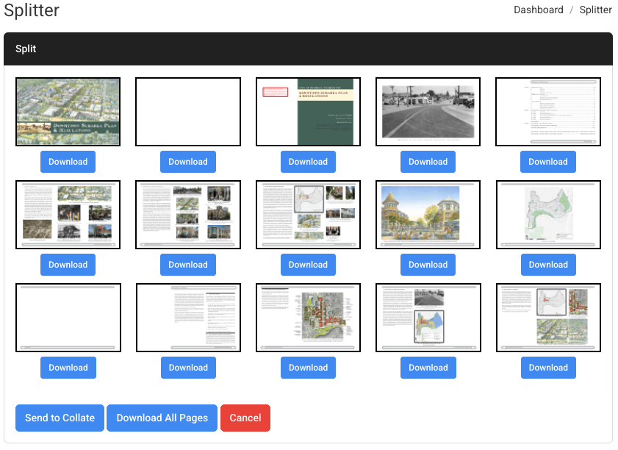Download first page in second row
The height and width of the screenshot is (450, 618).
coord(68,265)
